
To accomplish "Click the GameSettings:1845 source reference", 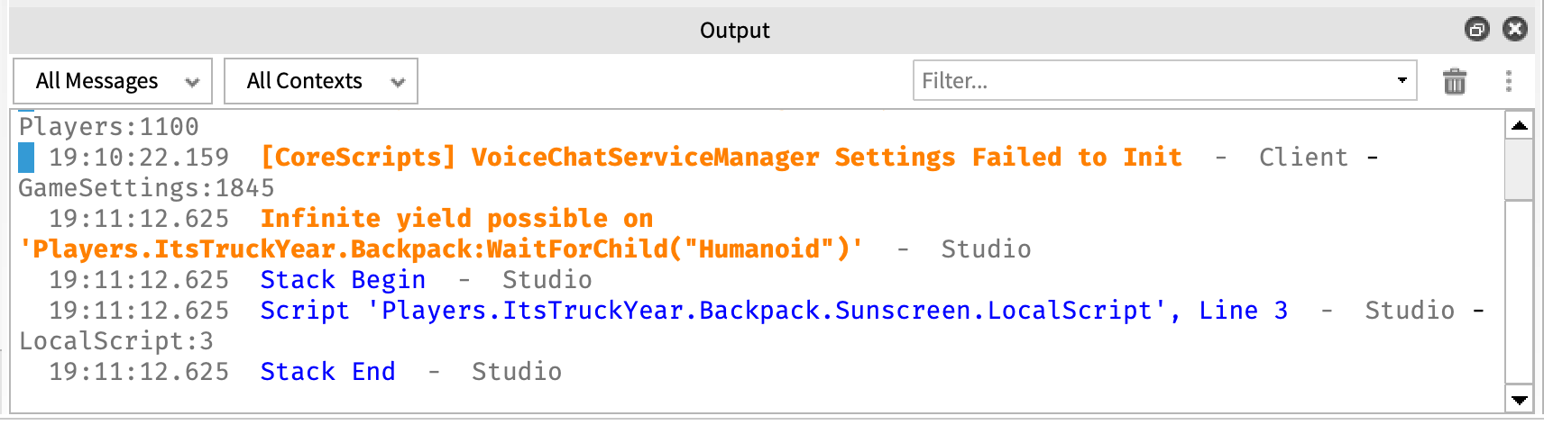I will [x=146, y=188].
